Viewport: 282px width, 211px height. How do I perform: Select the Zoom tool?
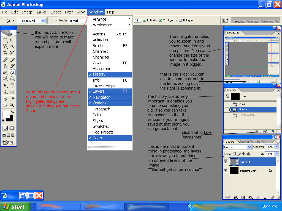coord(12,105)
